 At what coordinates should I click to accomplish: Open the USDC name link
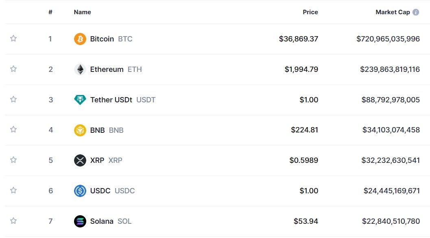[100, 191]
